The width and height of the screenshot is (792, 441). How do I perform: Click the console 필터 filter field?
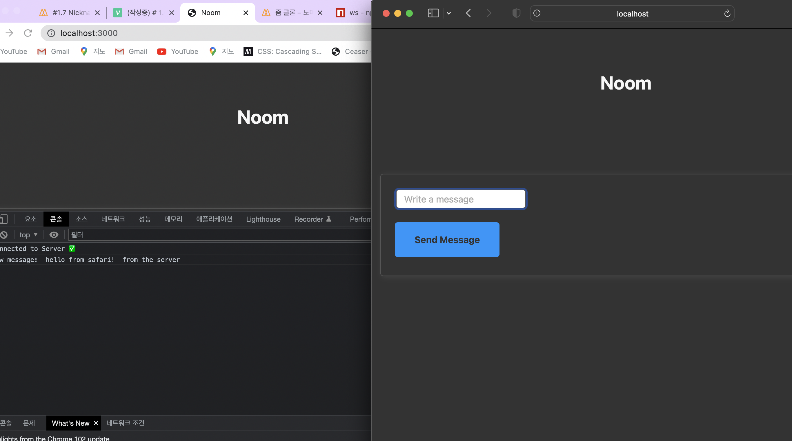(x=215, y=235)
